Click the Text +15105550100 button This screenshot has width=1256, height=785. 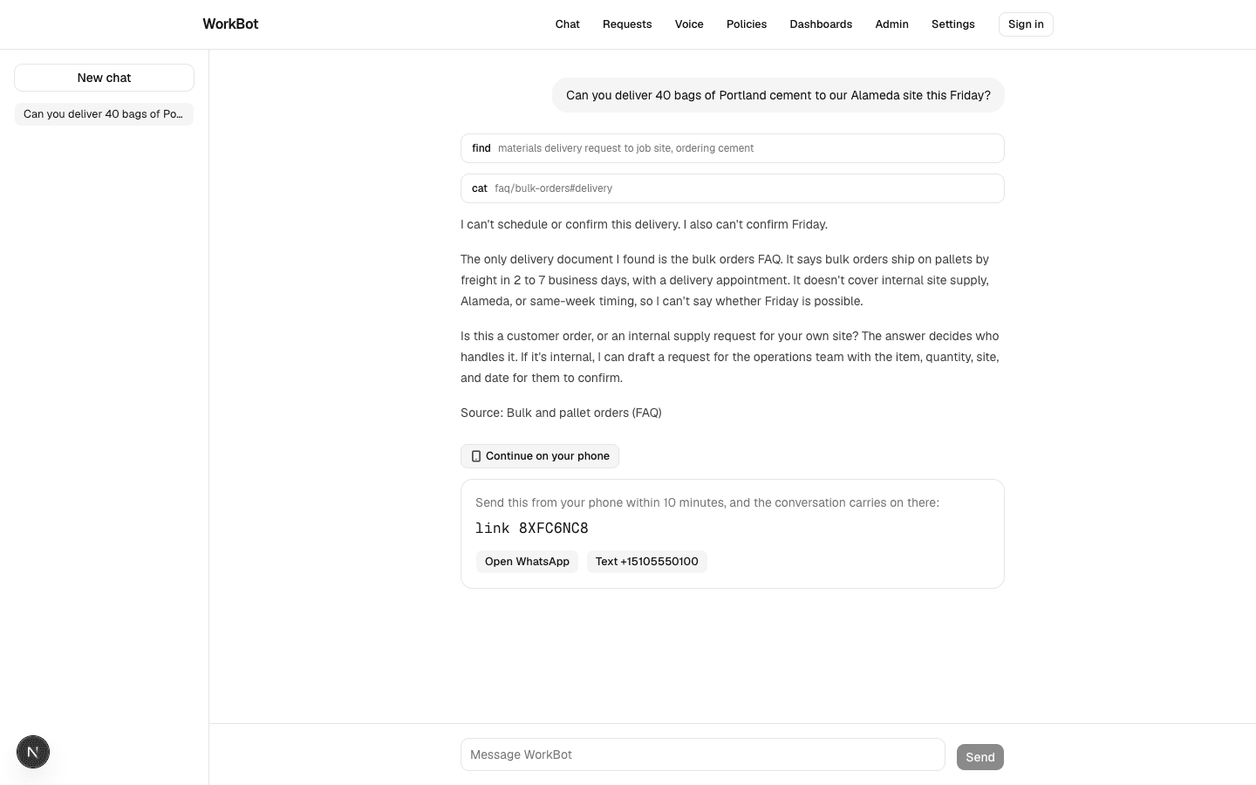click(646, 562)
